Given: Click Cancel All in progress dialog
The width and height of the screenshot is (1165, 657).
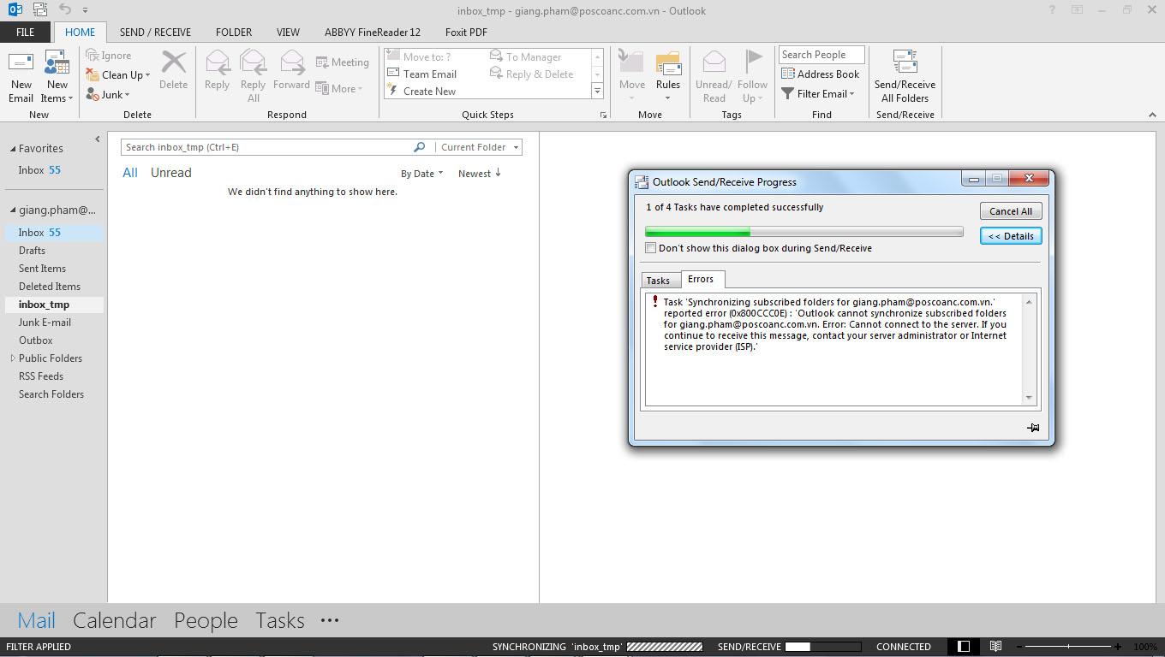Looking at the screenshot, I should click(1011, 211).
